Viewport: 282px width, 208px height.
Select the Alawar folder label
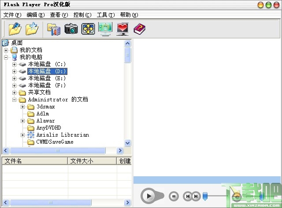click(45, 121)
